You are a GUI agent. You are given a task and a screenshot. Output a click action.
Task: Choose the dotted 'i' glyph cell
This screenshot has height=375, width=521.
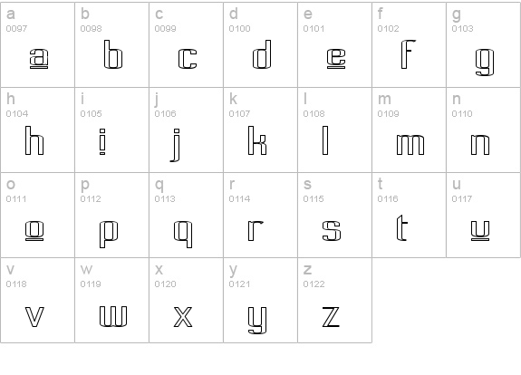[x=112, y=130]
